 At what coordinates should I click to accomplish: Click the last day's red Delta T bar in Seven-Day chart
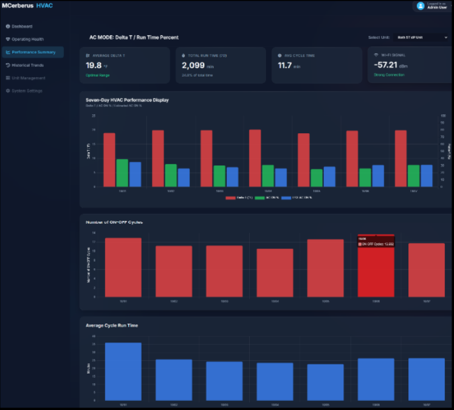click(x=401, y=159)
